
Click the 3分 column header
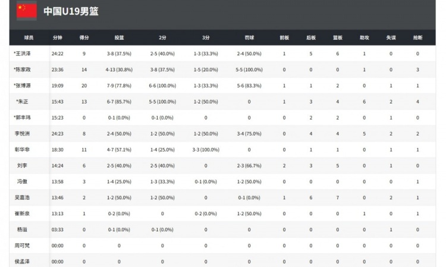pyautogui.click(x=206, y=37)
